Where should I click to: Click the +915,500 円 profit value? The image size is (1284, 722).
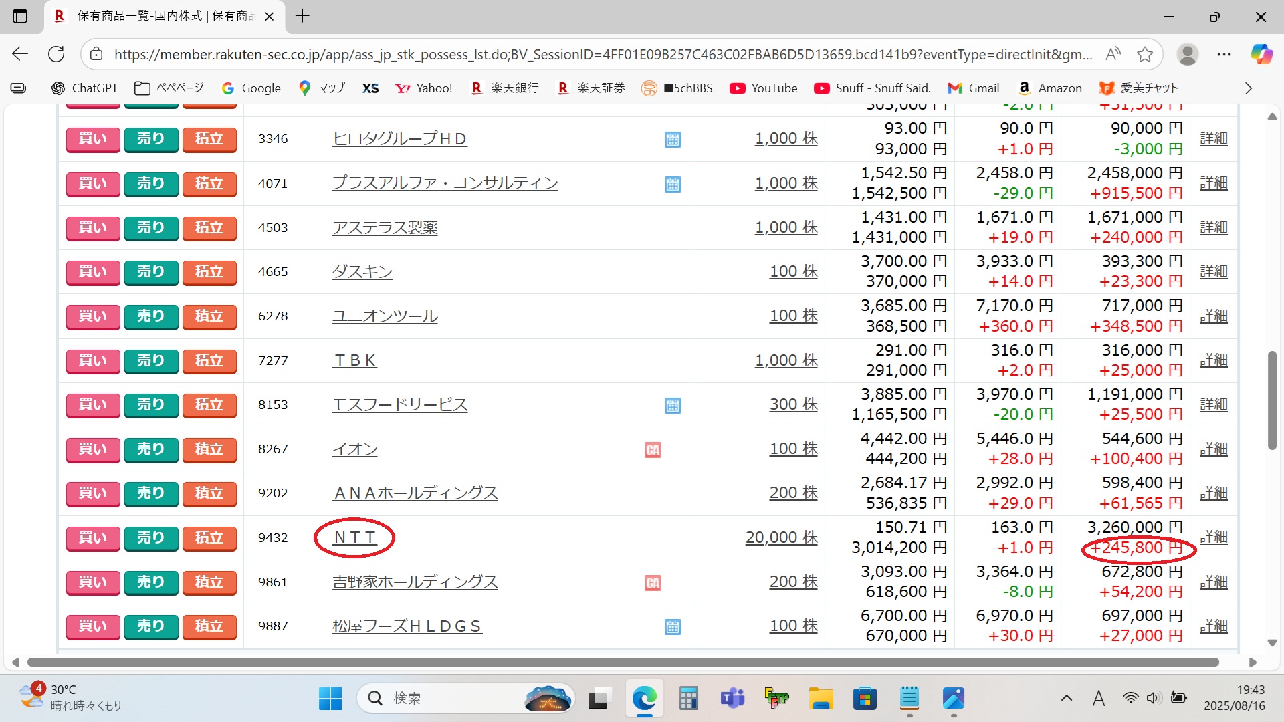1136,194
